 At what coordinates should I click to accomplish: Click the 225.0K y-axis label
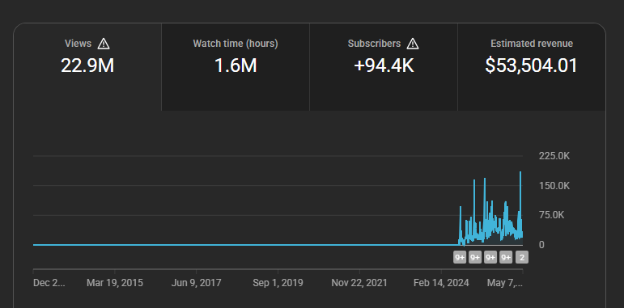[554, 156]
